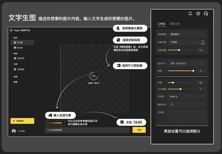Click the 风格强度 slider handle
The height and width of the screenshot is (154, 222).
(179, 50)
